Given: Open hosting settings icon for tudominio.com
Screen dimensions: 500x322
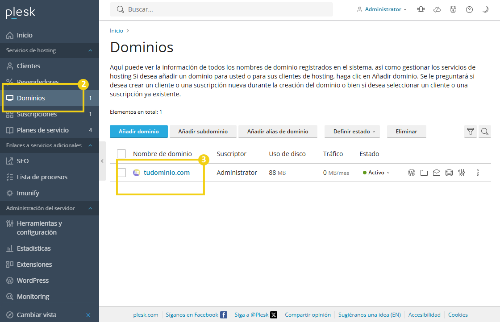Looking at the screenshot, I should coord(461,172).
